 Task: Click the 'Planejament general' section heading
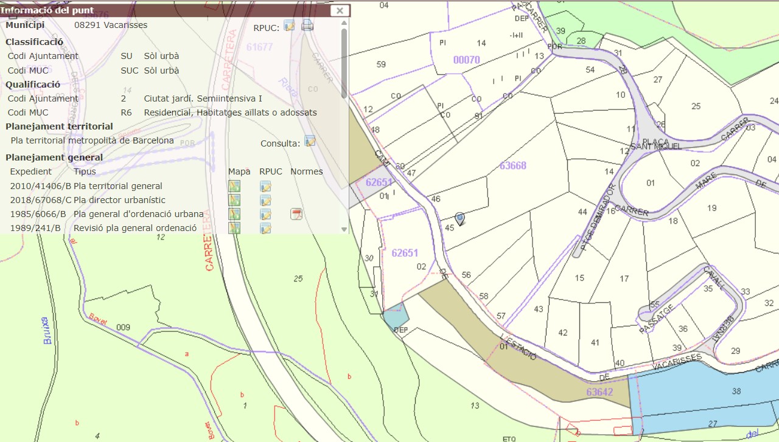click(x=54, y=157)
